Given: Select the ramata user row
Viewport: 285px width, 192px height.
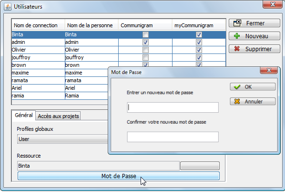Looking at the screenshot, I should pyautogui.click(x=60, y=80).
